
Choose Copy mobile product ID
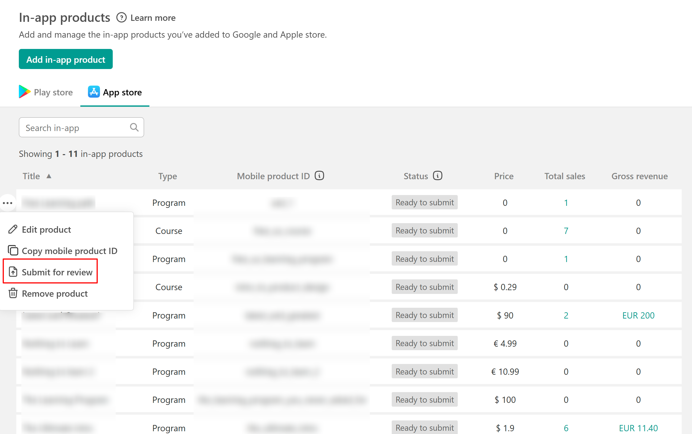tap(70, 251)
